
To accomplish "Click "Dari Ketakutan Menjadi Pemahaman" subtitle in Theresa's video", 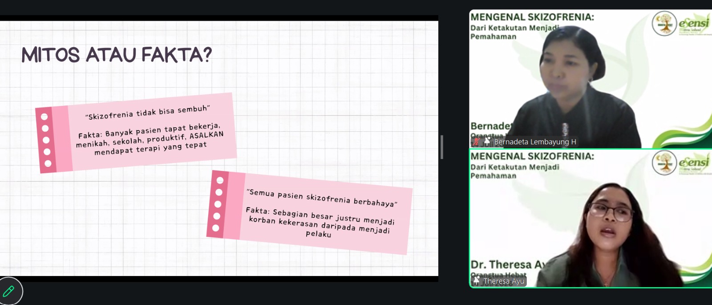I will (515, 171).
